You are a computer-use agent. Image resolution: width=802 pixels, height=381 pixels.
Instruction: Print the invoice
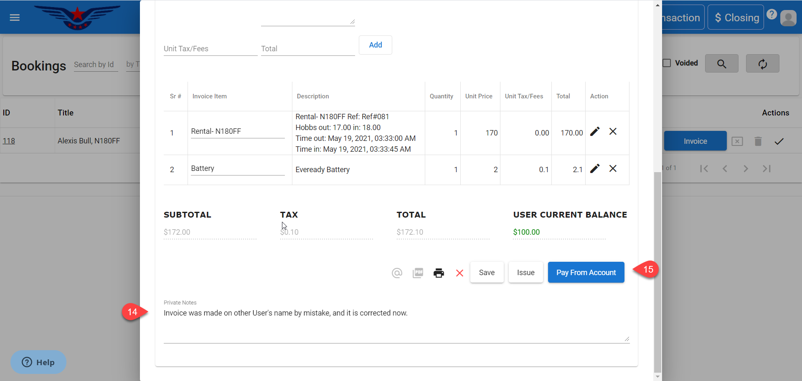click(439, 273)
